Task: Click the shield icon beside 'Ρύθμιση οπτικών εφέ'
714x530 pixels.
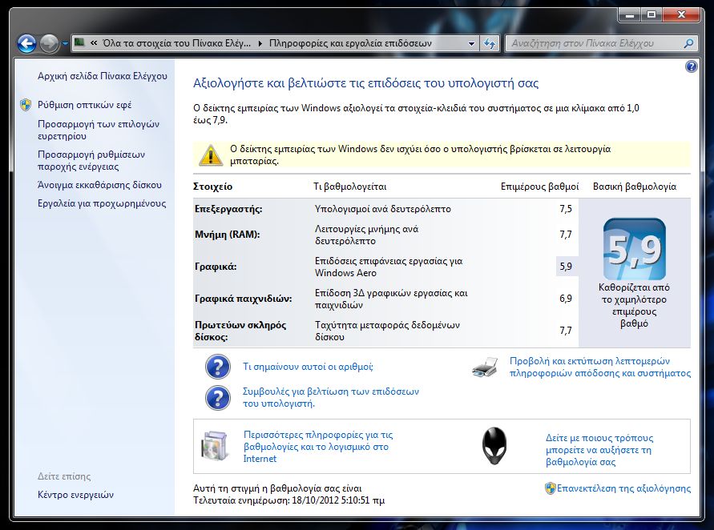Action: click(26, 105)
